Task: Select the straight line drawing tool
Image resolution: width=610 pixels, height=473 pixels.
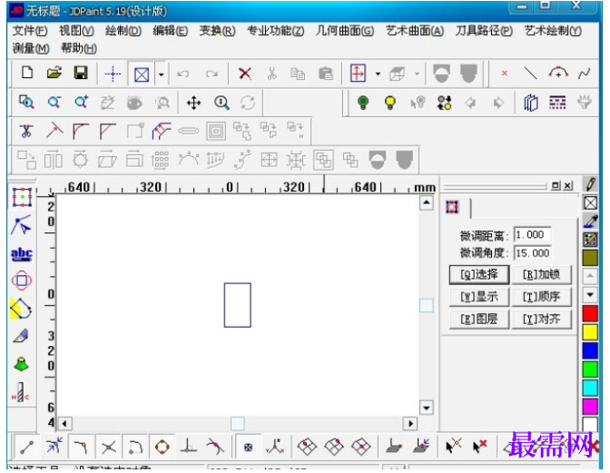Action: (x=531, y=73)
